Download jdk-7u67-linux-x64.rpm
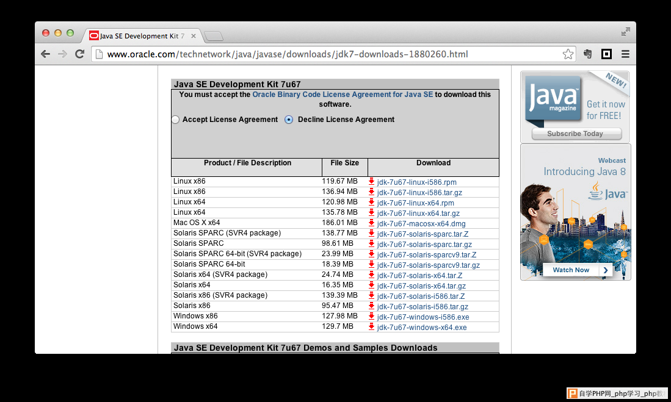671x402 pixels. click(x=416, y=203)
